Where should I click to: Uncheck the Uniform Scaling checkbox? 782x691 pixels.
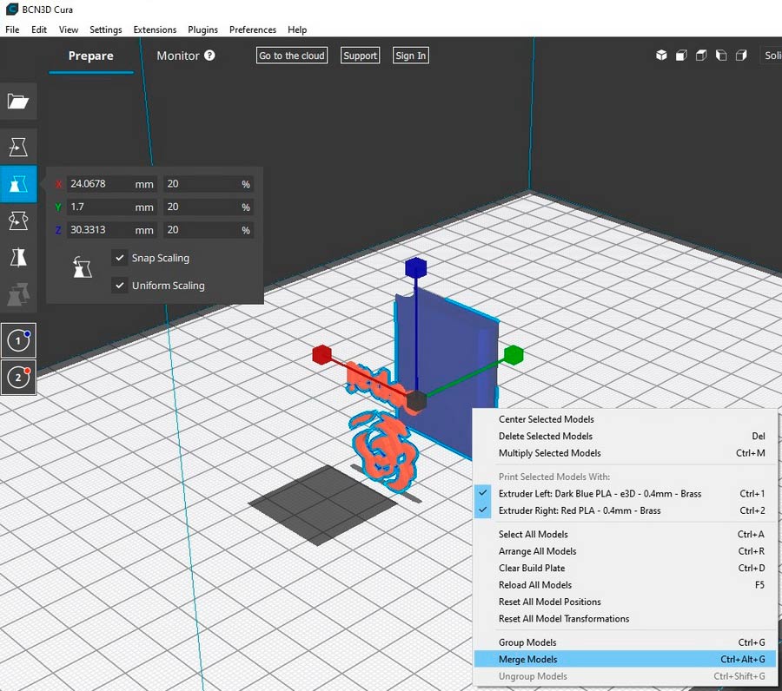pyautogui.click(x=120, y=286)
